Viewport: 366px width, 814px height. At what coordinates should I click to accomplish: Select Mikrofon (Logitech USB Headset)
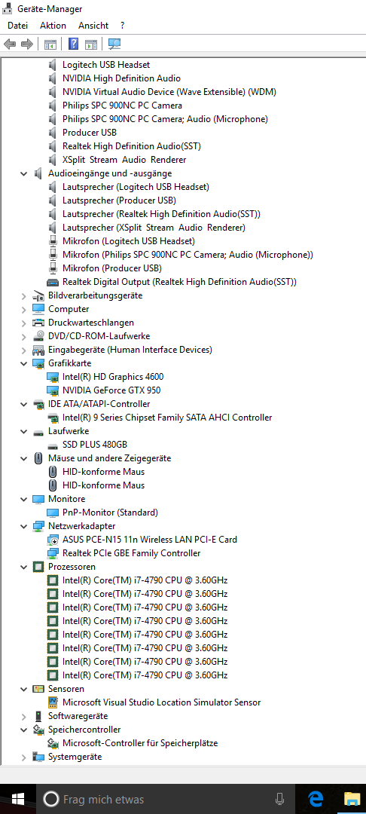pos(129,241)
